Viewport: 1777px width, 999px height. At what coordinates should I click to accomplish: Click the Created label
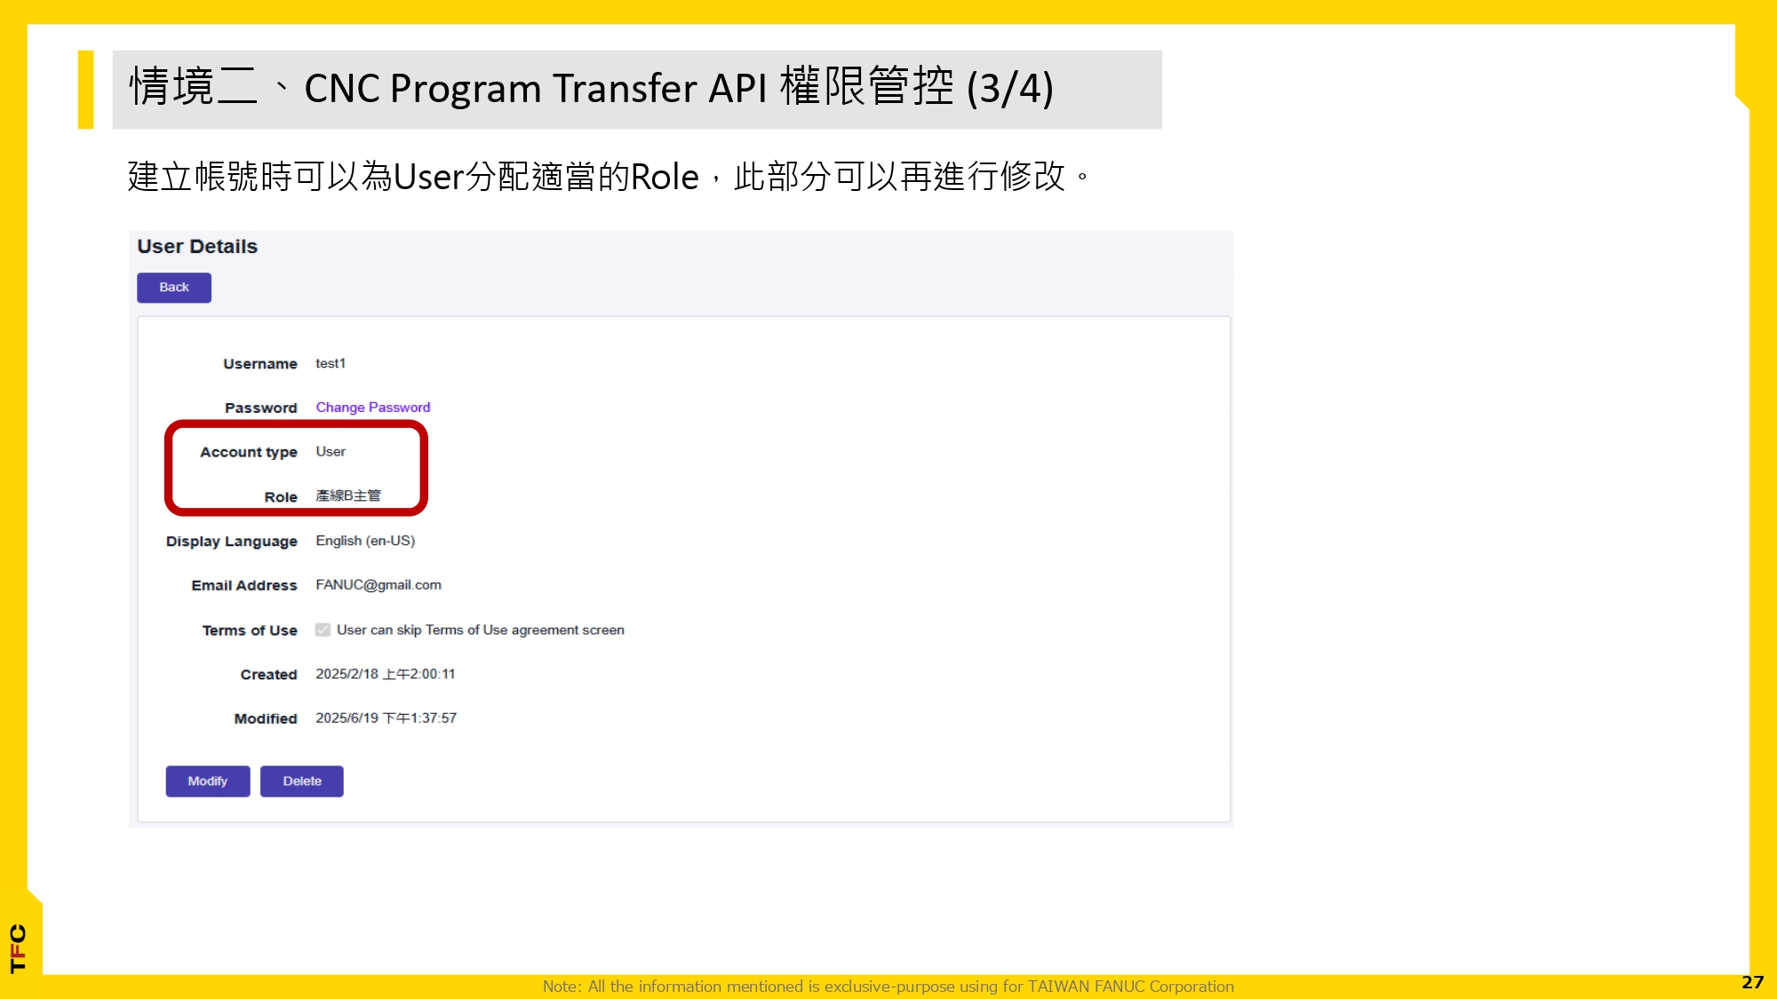pos(269,674)
